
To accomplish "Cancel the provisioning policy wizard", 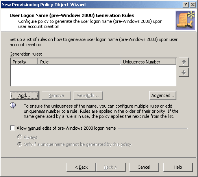I will 144,167.
